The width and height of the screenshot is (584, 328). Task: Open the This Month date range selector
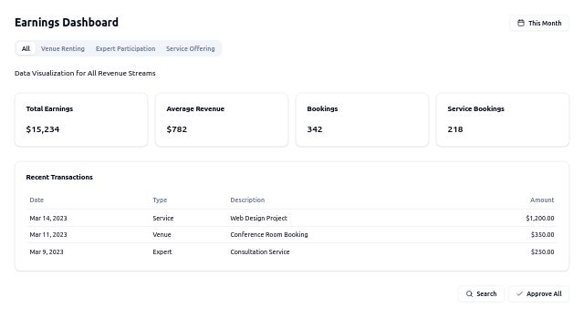pos(539,23)
